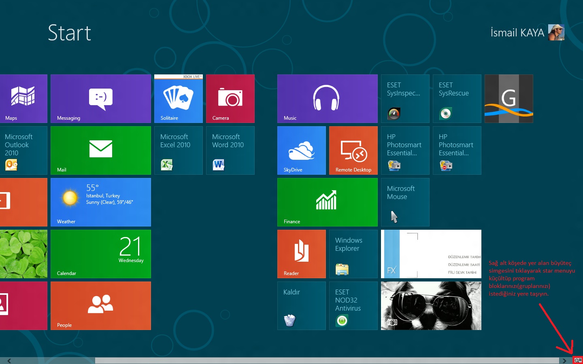This screenshot has height=364, width=583.
Task: Click the user profile picture
Action: coord(556,32)
